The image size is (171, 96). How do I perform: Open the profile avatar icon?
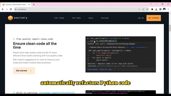pyautogui.click(x=164, y=9)
